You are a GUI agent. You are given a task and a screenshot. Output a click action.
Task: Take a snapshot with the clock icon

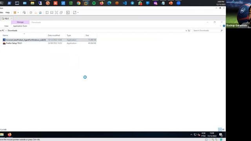pos(31,13)
